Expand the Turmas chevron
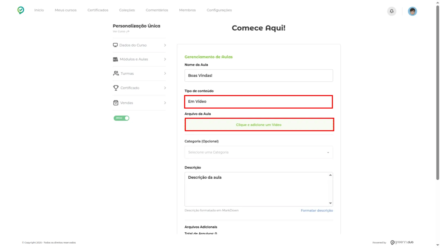 click(165, 73)
